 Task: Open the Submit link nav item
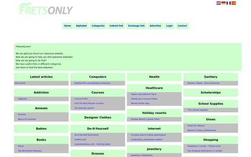[116, 26]
